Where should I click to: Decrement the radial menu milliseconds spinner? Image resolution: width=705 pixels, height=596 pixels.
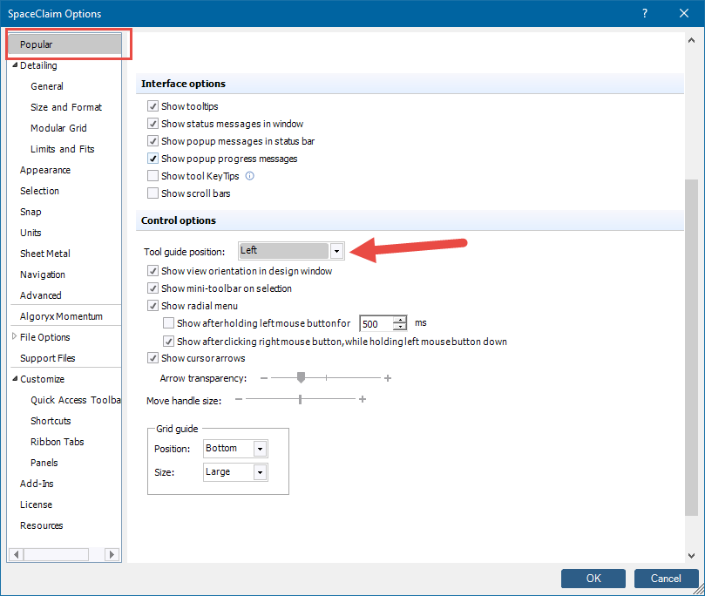(400, 327)
